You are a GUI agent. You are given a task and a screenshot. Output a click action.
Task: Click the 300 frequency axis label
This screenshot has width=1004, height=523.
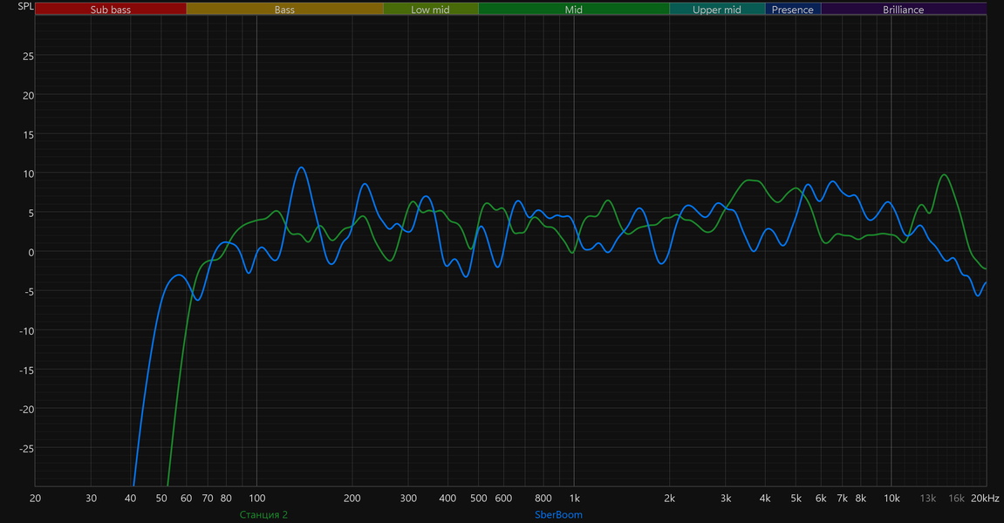[408, 498]
